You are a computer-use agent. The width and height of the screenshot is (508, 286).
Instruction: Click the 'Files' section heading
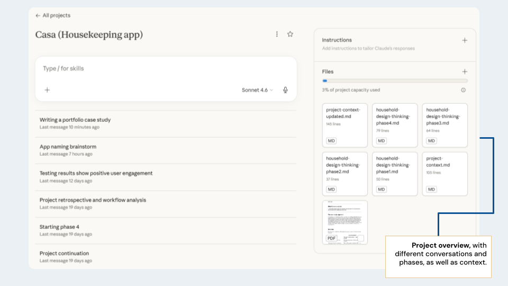point(328,71)
